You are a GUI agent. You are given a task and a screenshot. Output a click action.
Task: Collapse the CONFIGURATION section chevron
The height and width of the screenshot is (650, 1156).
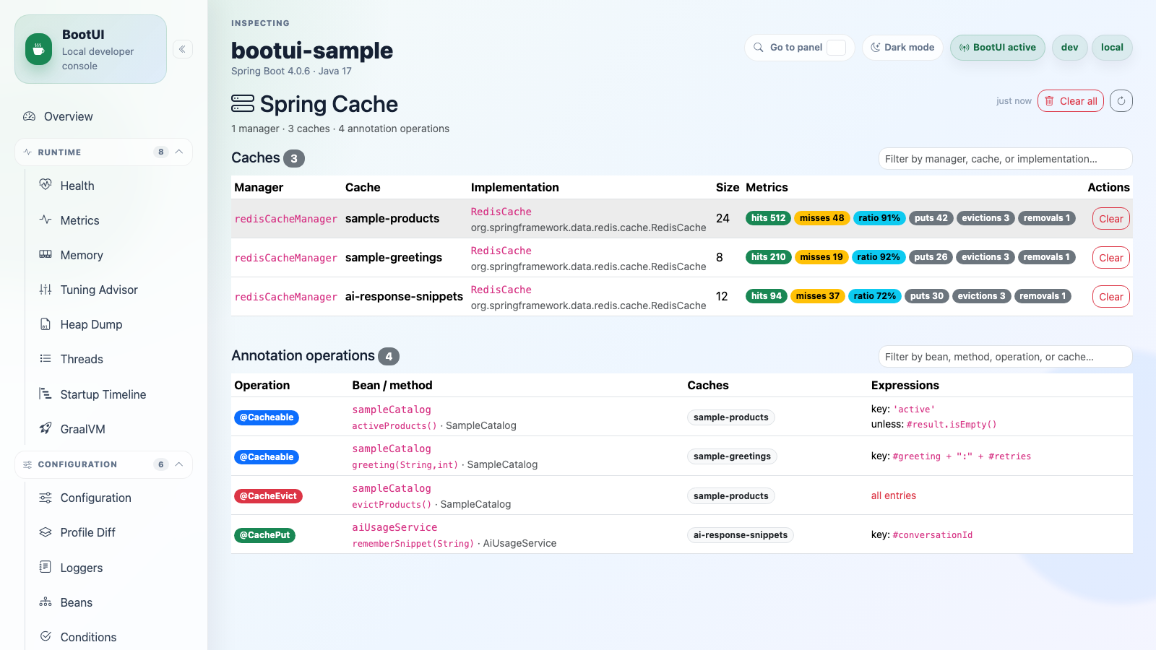pos(179,464)
